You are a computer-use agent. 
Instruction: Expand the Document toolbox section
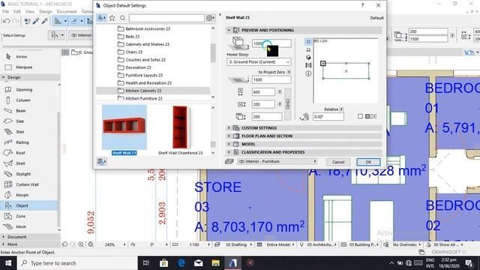3,237
